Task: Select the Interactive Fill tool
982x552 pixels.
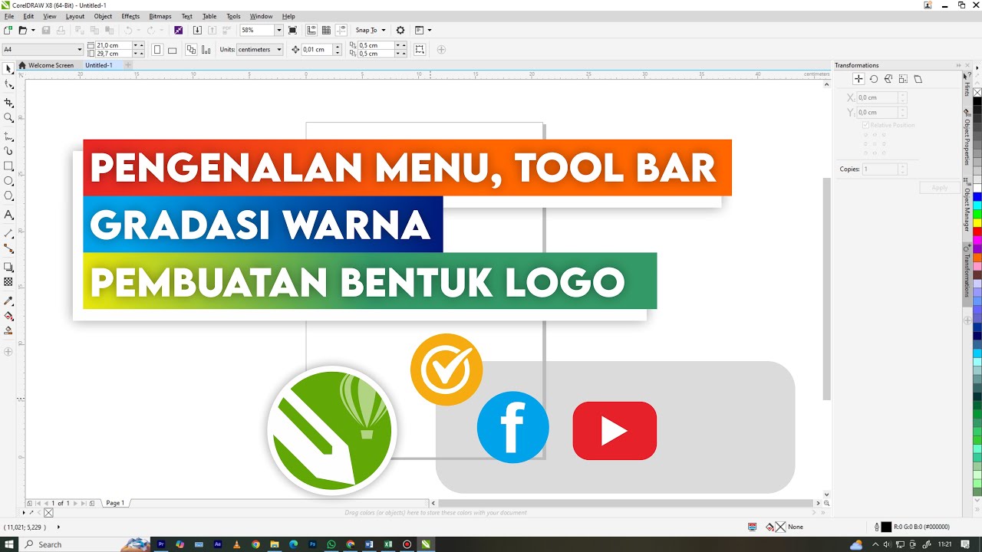Action: tap(8, 316)
